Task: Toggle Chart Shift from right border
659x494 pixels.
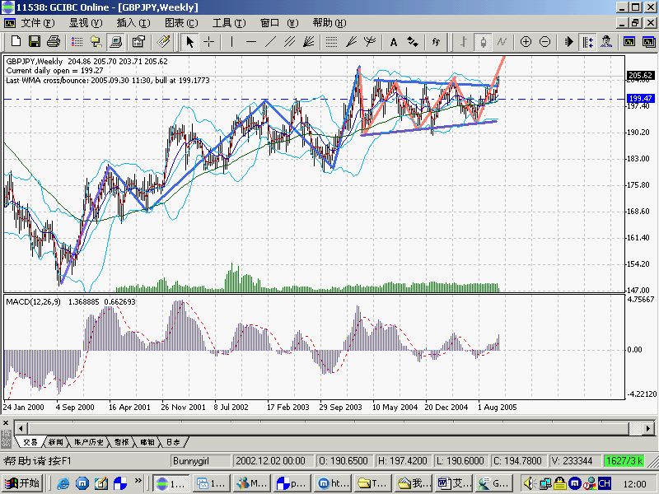Action: 587,42
